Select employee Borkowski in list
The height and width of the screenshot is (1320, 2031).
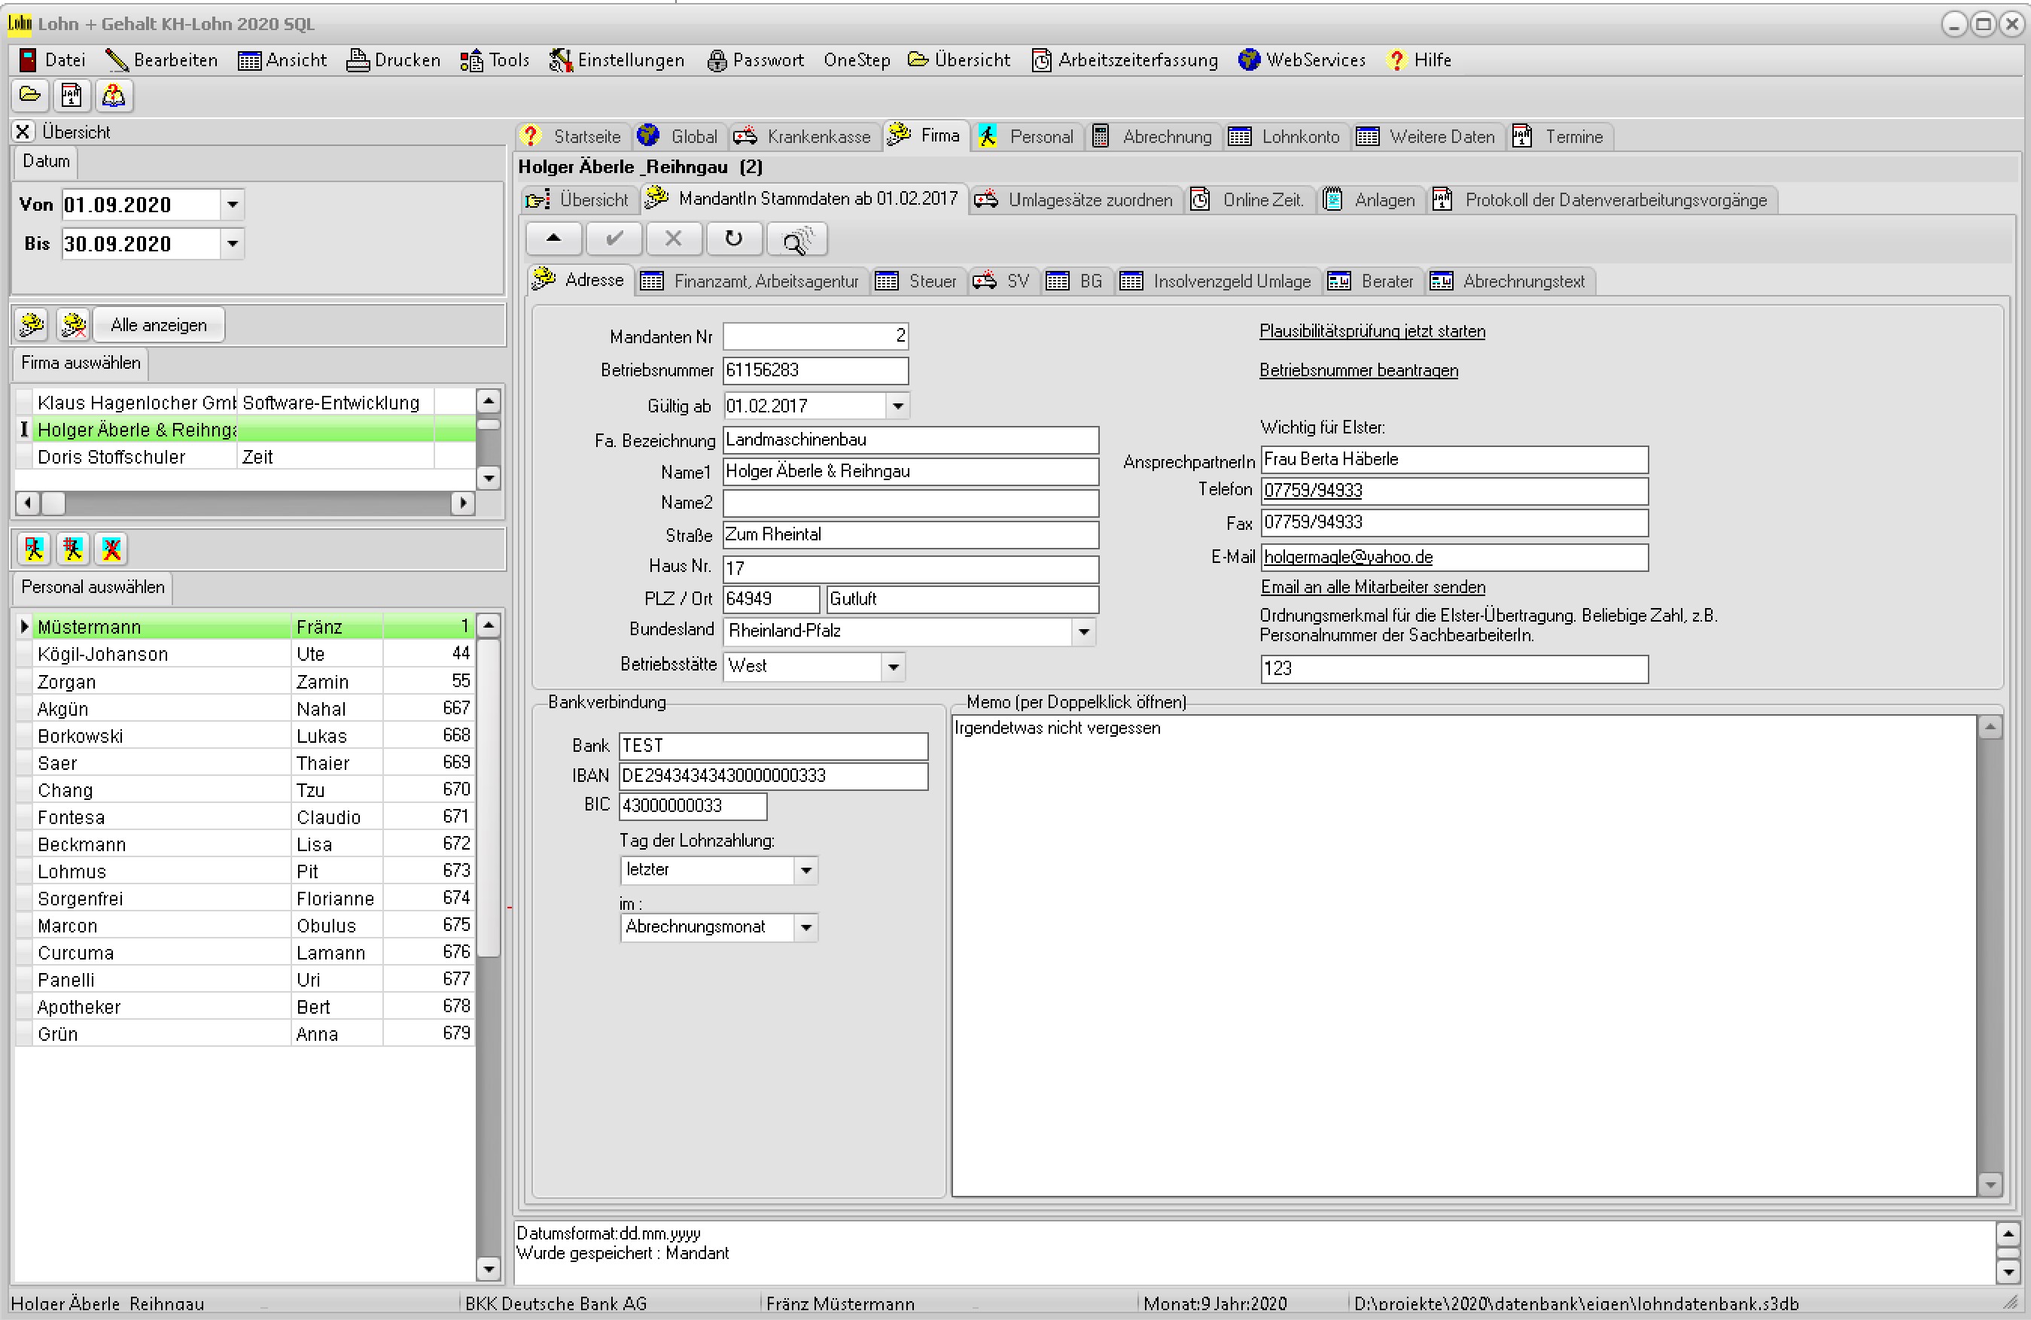click(x=245, y=735)
